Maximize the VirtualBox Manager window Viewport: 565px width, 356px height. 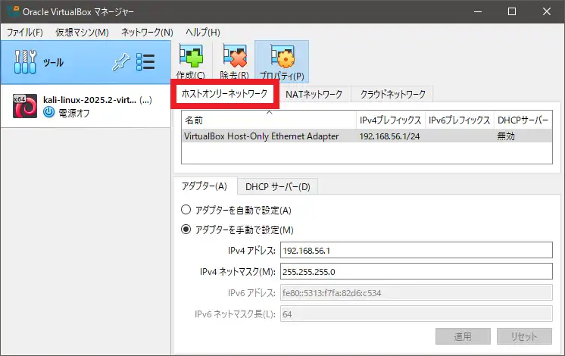(512, 11)
